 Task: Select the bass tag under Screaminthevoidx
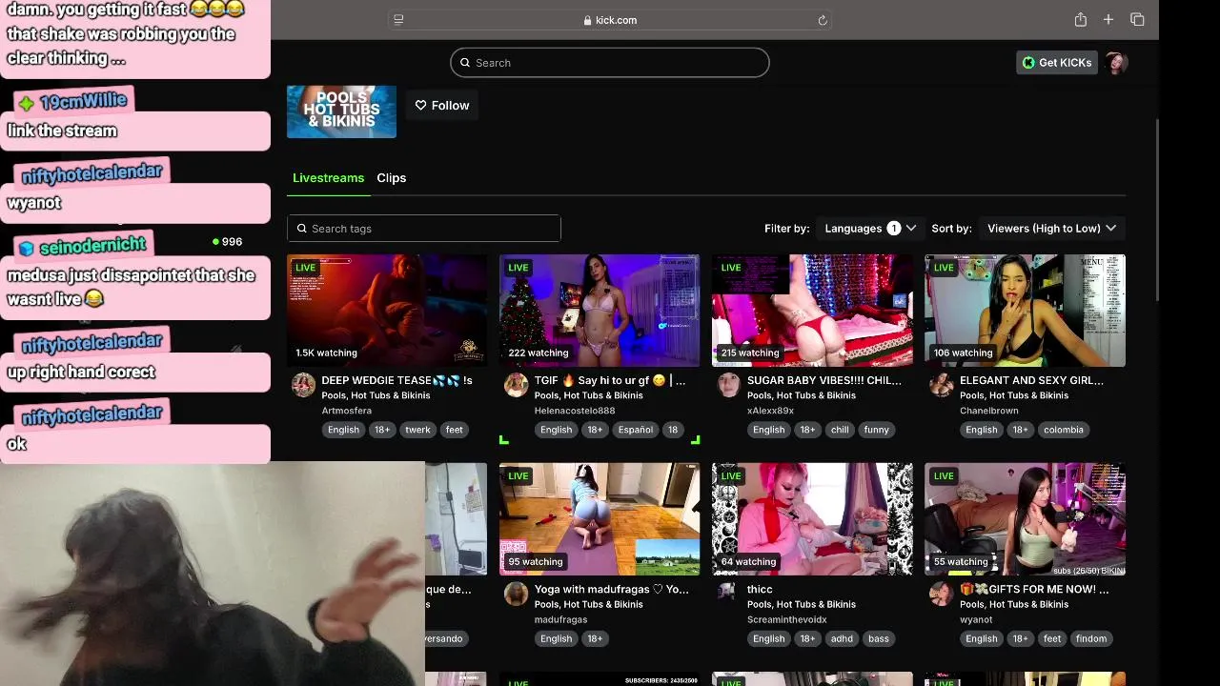(879, 638)
